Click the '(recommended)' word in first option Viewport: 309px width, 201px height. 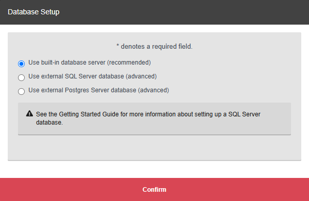click(129, 63)
